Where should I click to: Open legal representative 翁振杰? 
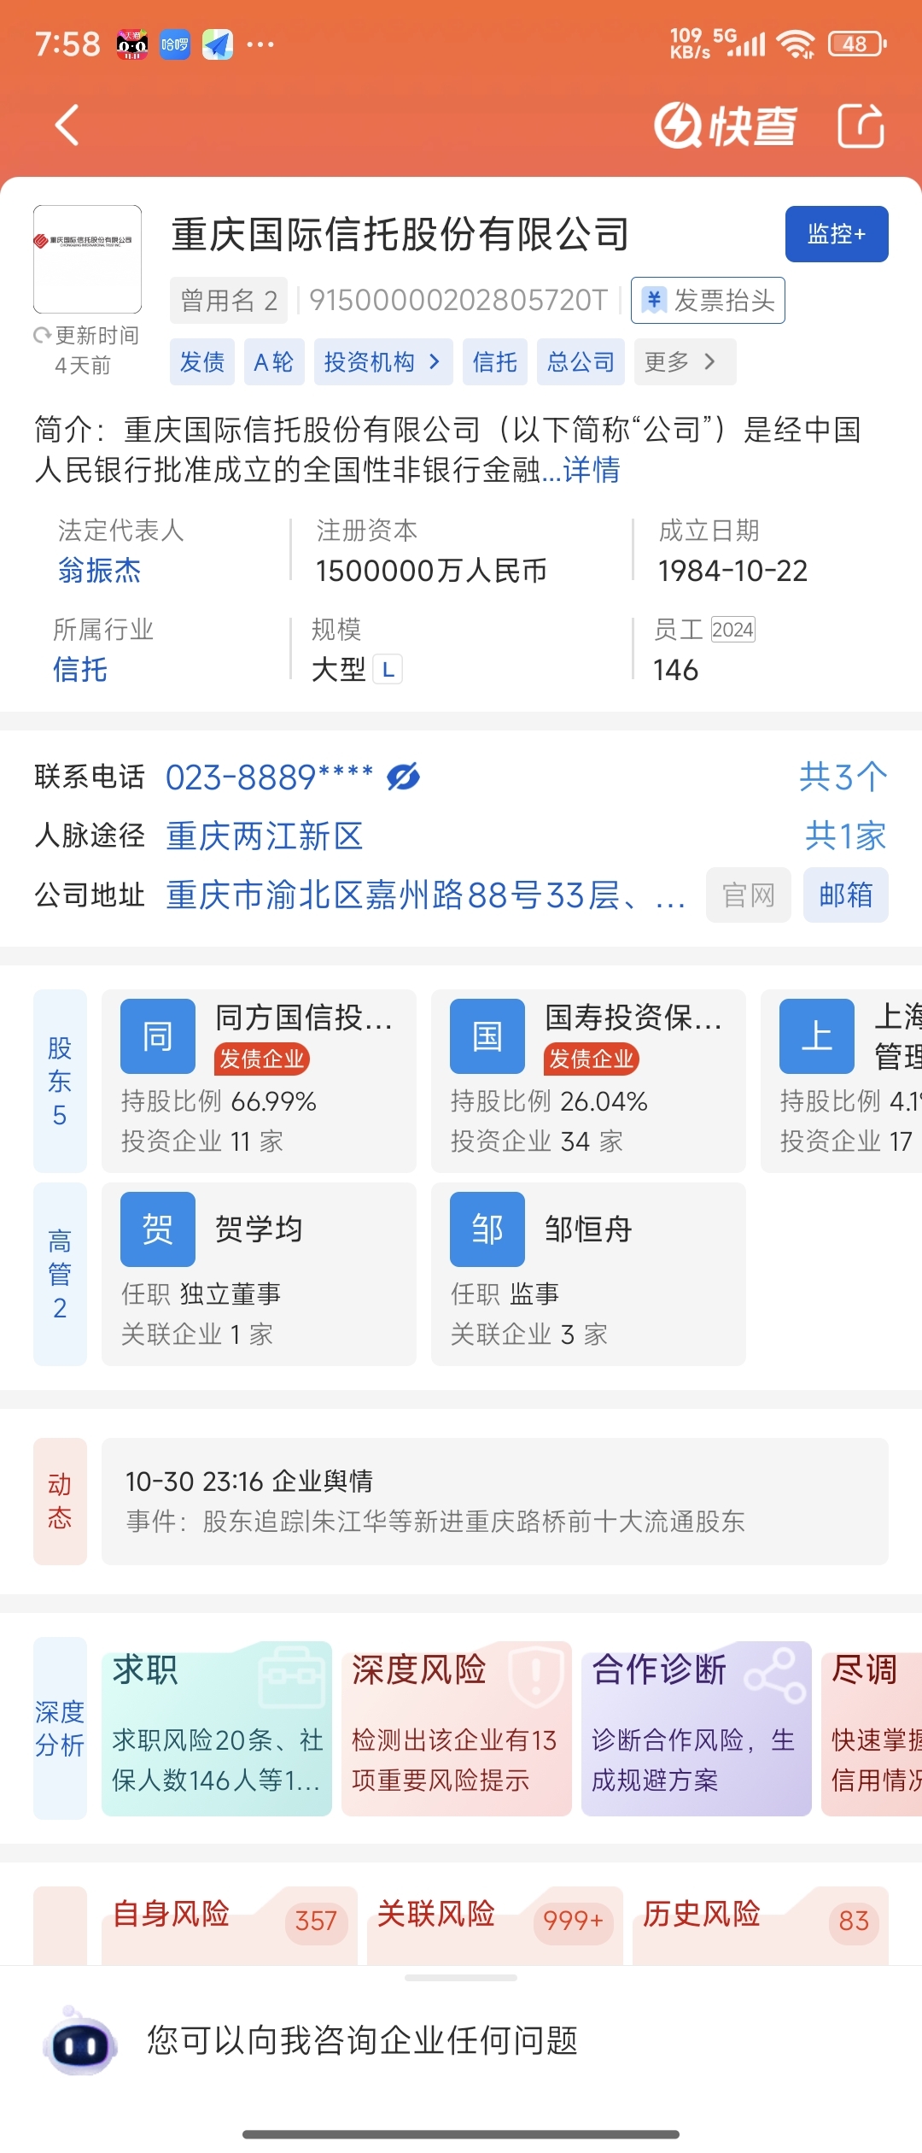(99, 571)
